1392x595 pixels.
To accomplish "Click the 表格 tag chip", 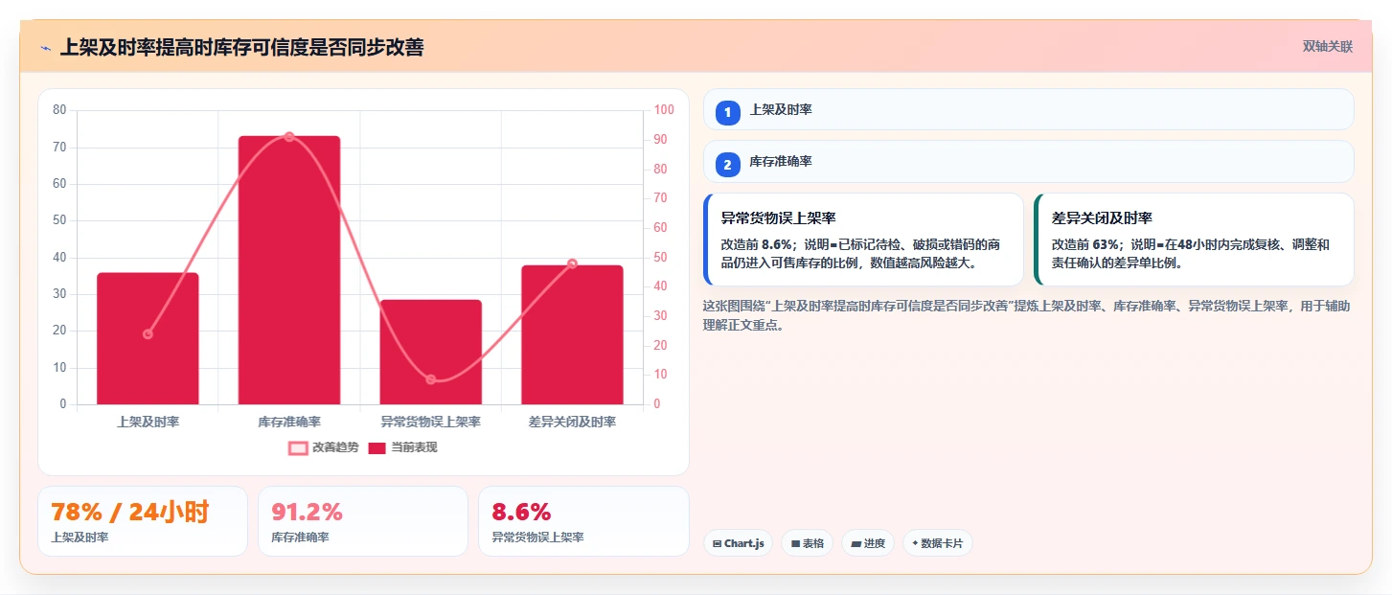I will coord(808,543).
